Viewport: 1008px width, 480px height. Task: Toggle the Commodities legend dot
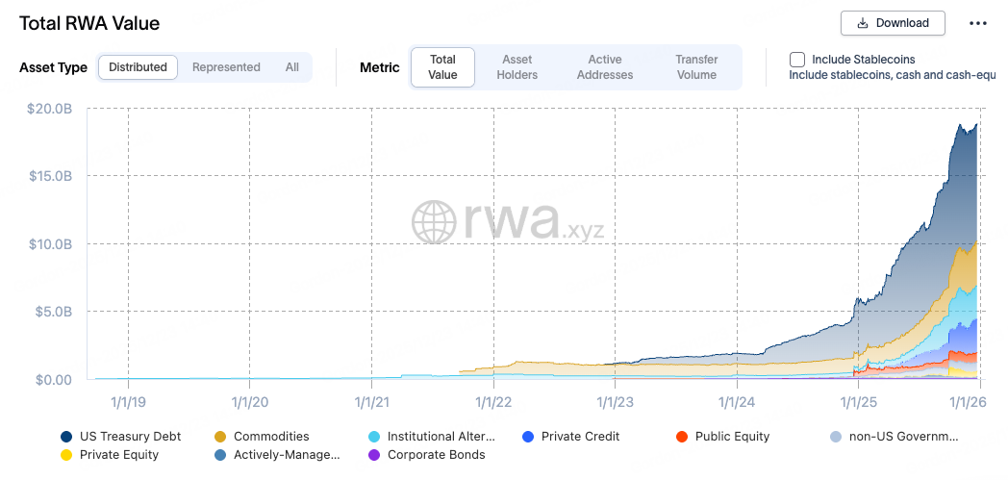click(x=220, y=437)
